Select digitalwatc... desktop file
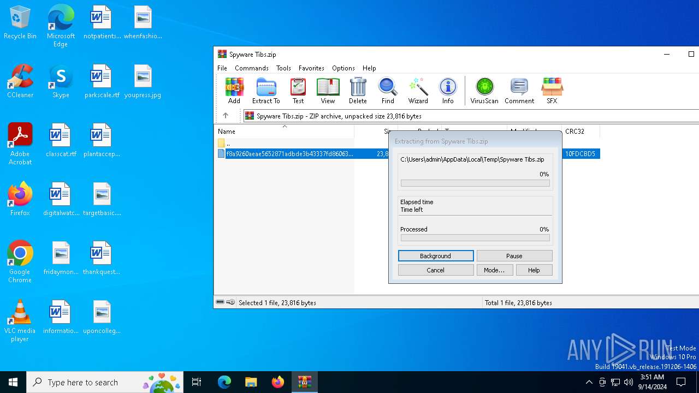 (61, 200)
